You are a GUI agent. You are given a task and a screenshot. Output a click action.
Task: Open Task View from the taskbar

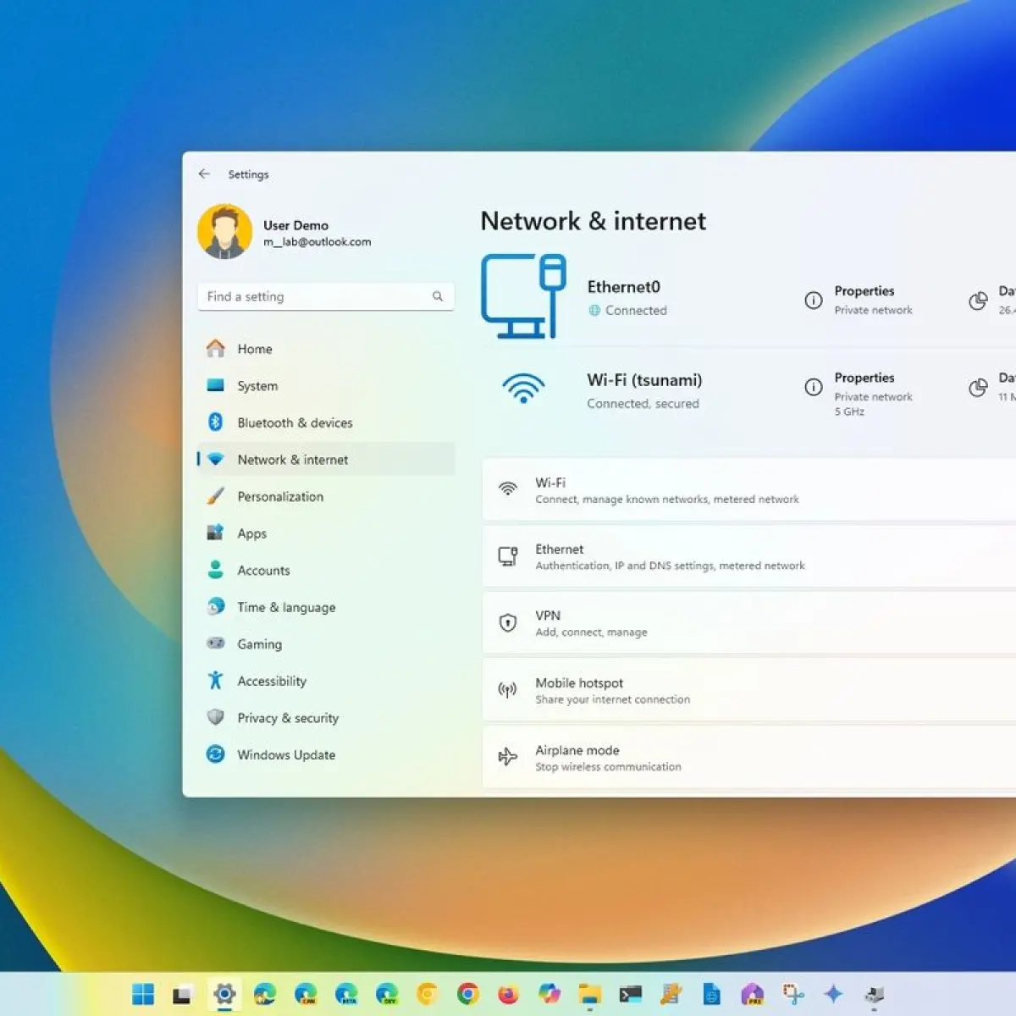coord(182,994)
